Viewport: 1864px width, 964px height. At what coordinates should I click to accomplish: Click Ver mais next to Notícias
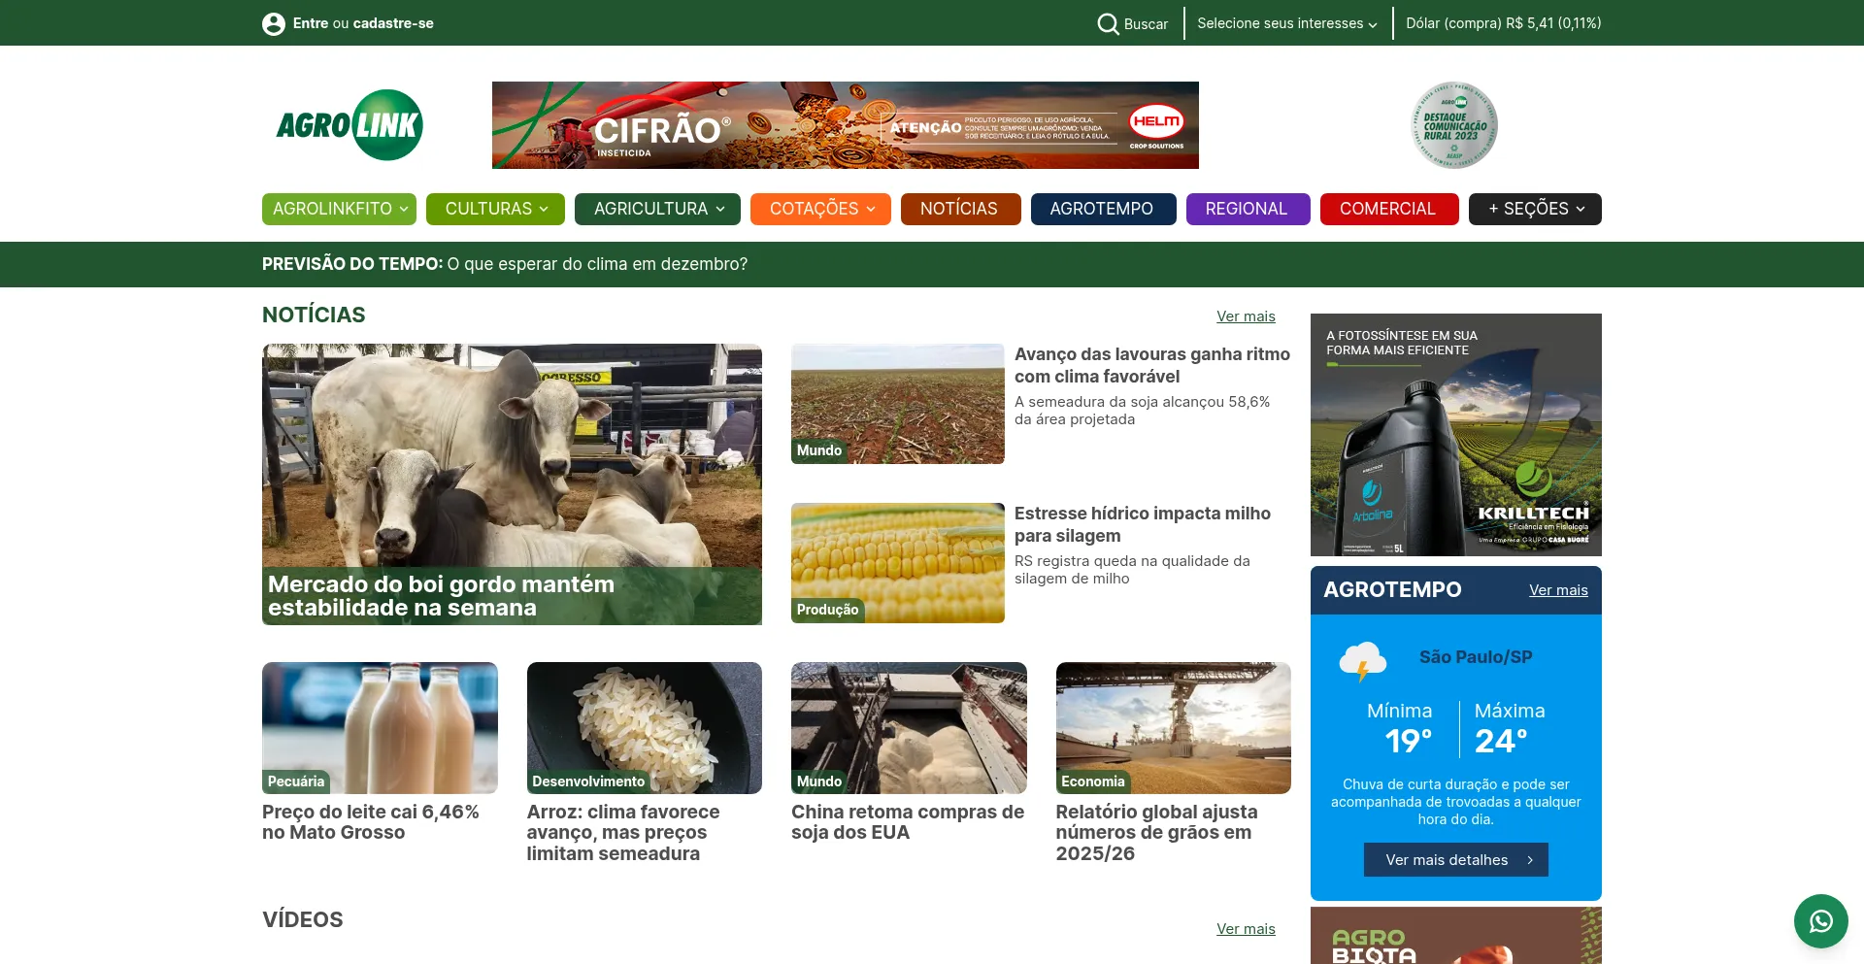pos(1246,316)
